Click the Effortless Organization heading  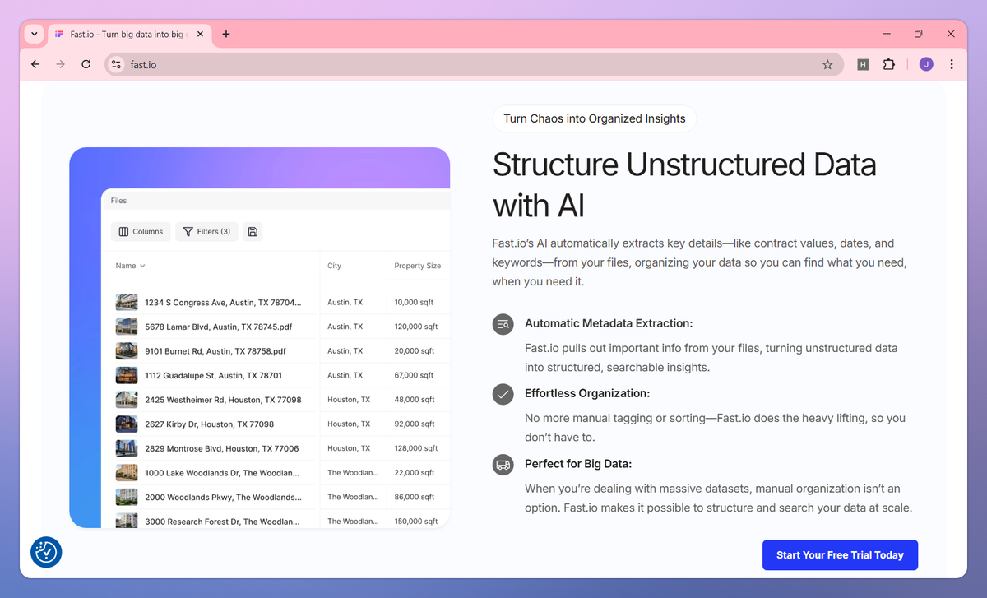coord(587,393)
